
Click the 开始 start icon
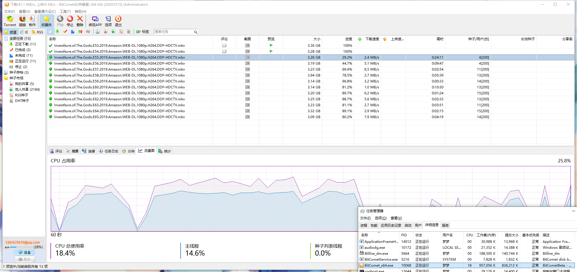[x=60, y=21]
